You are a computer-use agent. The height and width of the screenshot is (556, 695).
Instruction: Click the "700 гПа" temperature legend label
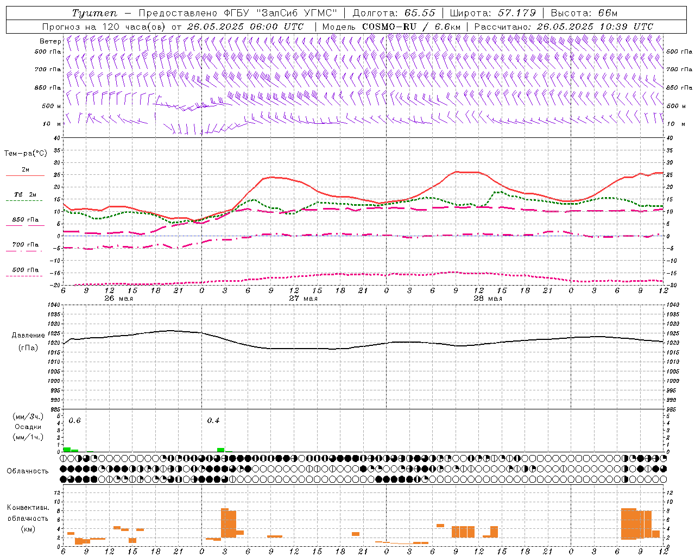(x=25, y=244)
